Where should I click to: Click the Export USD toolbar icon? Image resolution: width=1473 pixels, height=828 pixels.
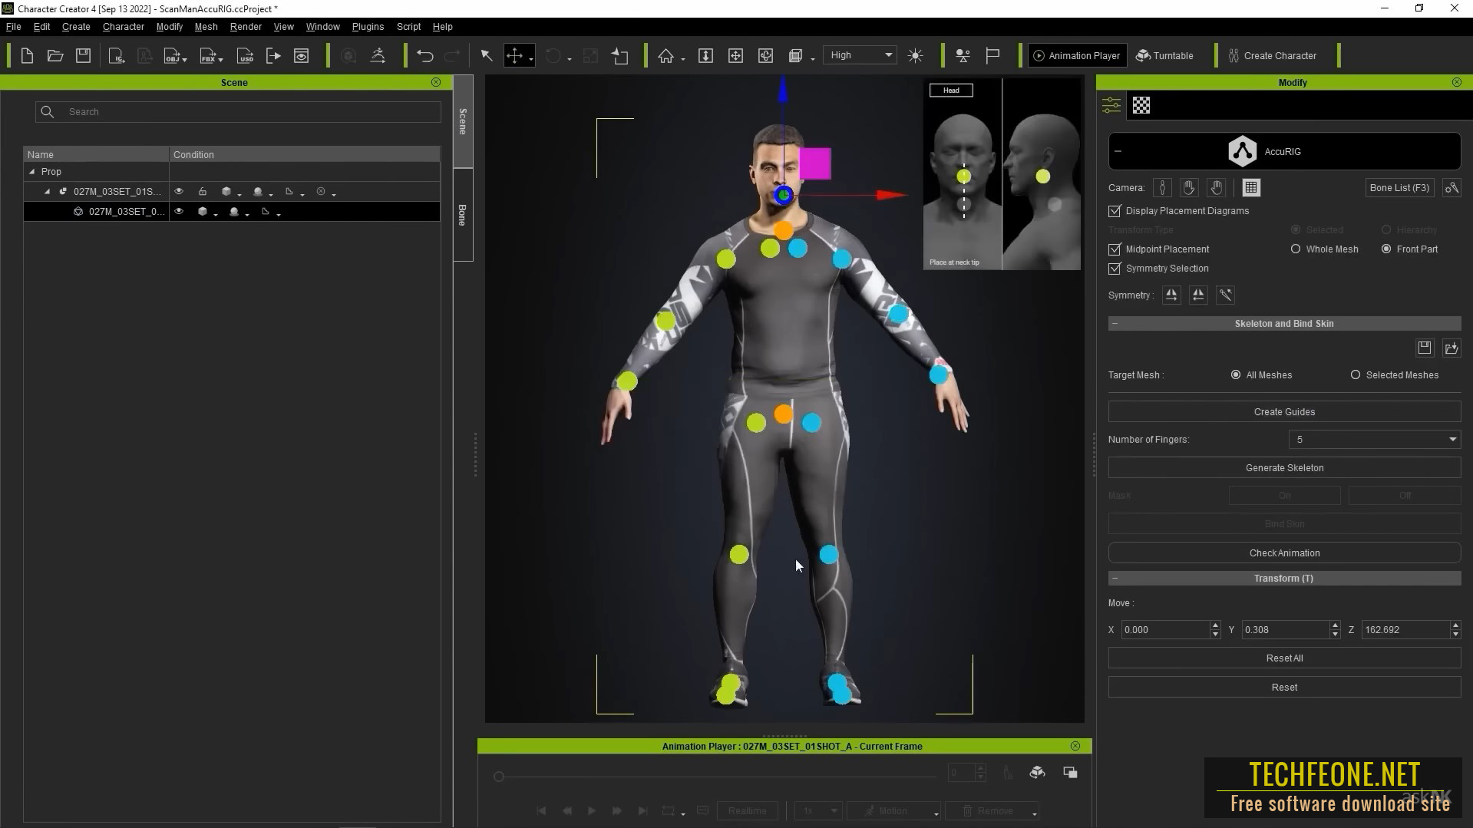(x=245, y=55)
